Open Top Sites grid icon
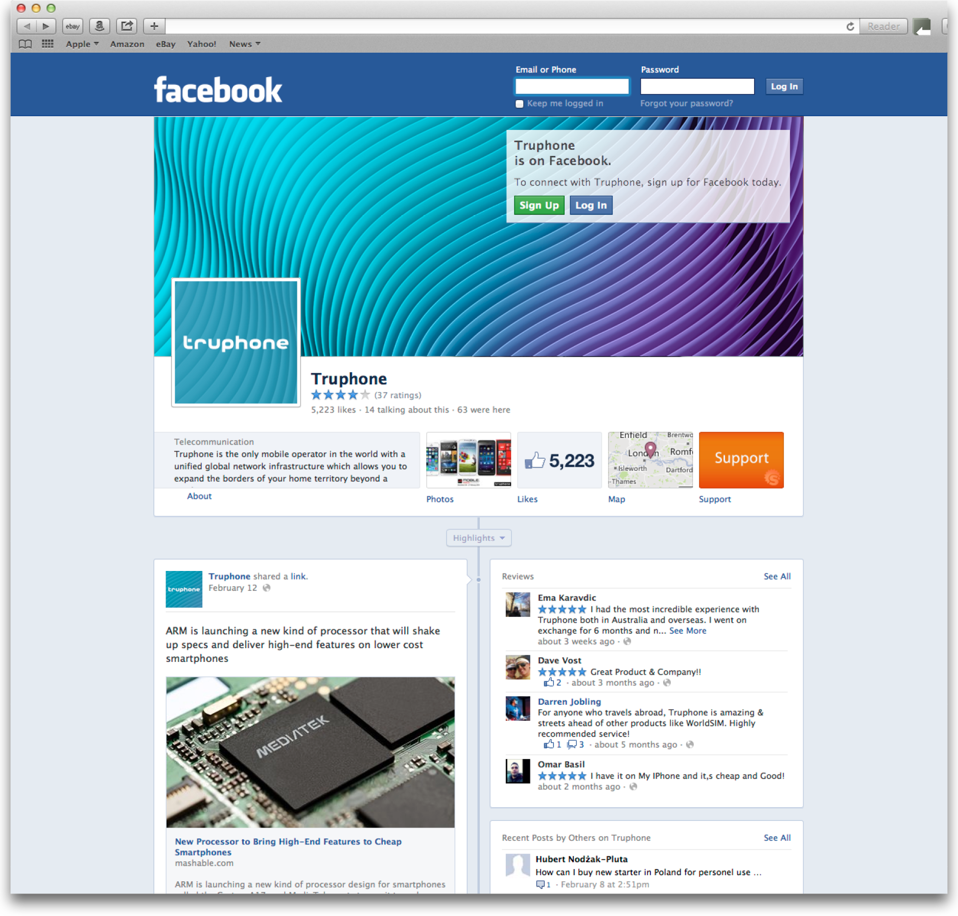 coord(48,44)
